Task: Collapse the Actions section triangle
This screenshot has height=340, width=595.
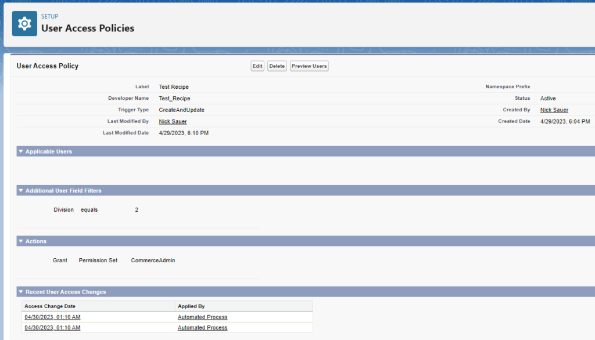Action: (x=21, y=241)
